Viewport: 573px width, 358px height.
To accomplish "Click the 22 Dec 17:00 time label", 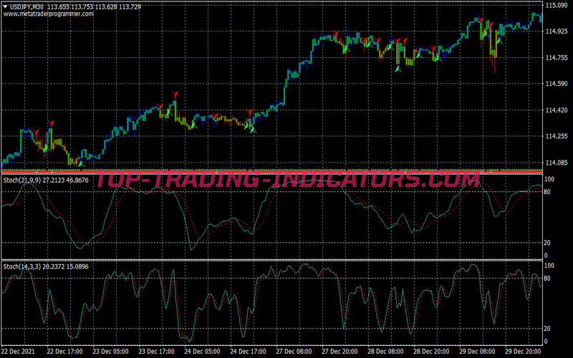I will pyautogui.click(x=64, y=352).
